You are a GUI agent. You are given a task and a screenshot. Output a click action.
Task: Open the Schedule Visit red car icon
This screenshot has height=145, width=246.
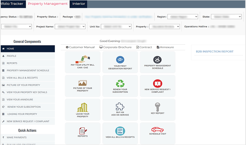pos(157,130)
